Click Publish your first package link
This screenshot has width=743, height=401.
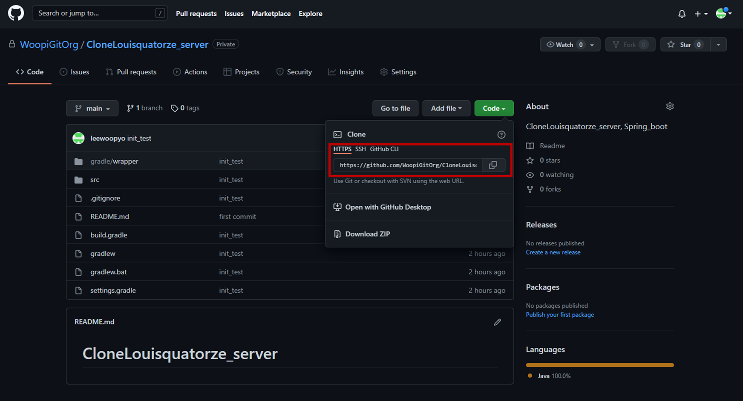560,315
